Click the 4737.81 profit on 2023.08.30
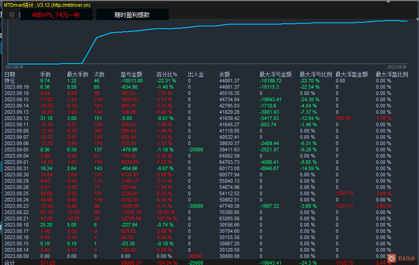 130,175
